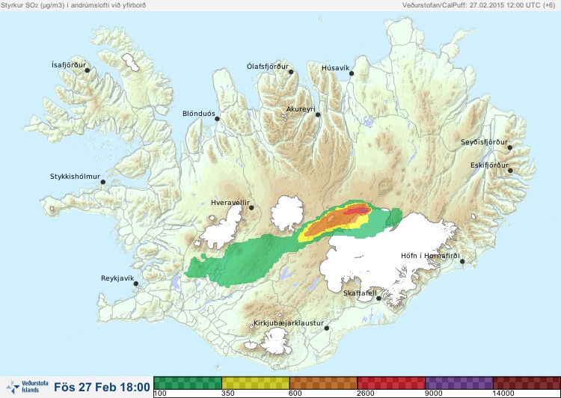Click the 'Skaftafell' label
The image size is (561, 398).
[x=360, y=293]
